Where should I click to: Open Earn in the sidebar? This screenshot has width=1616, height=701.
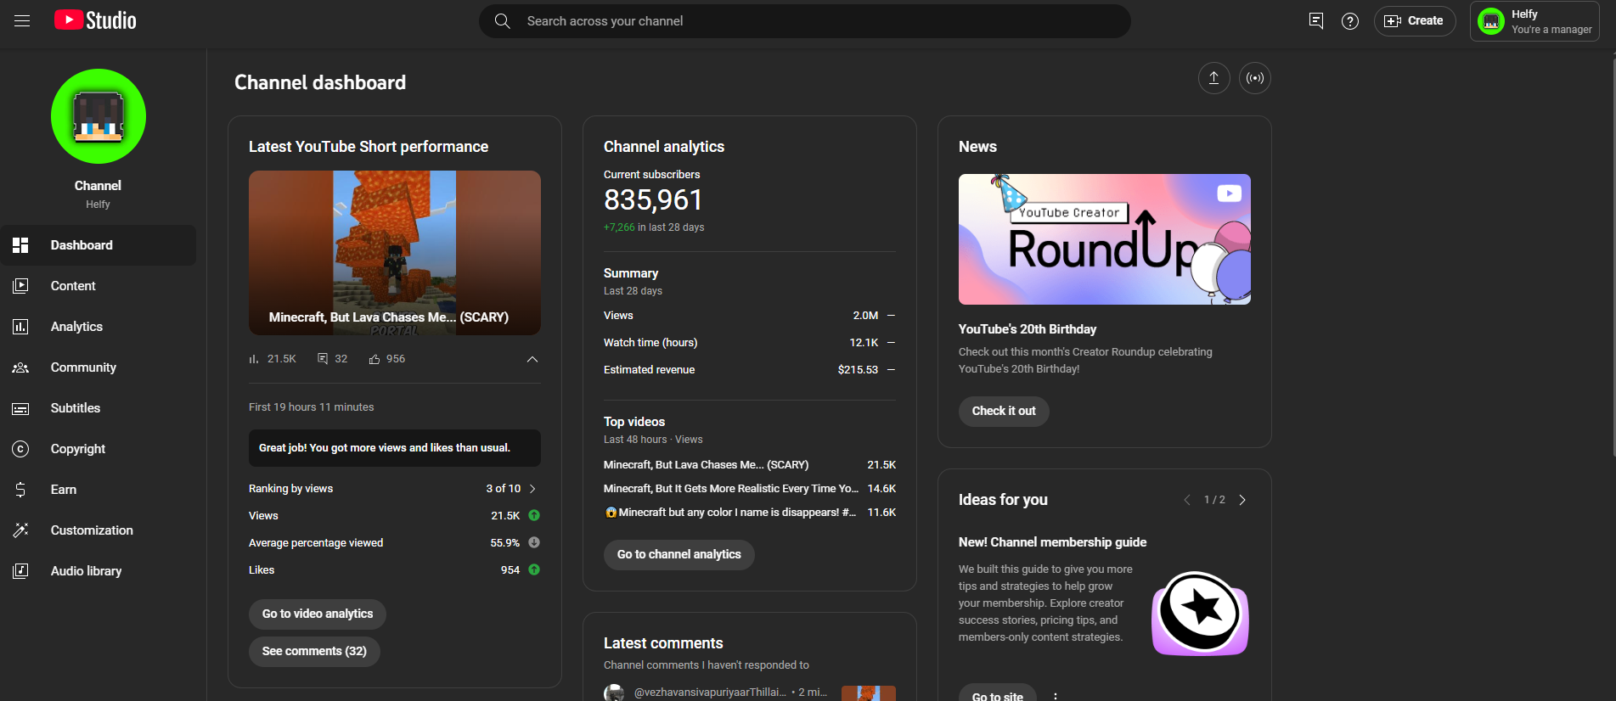[99, 490]
